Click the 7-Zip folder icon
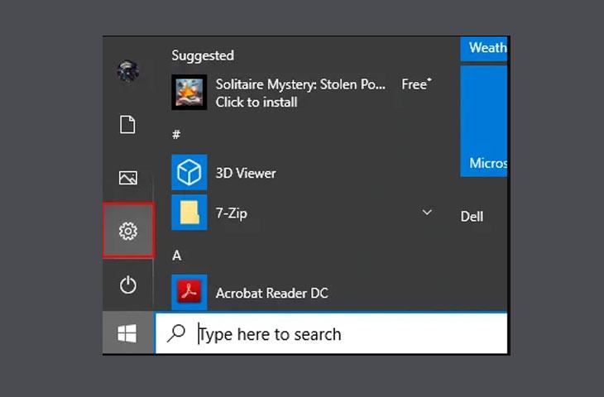This screenshot has height=397, width=604. (x=189, y=213)
